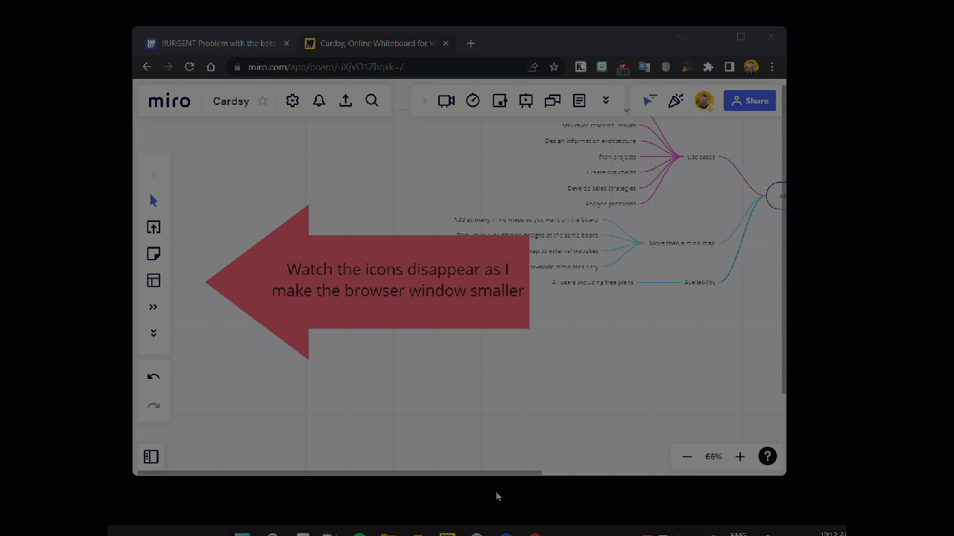Open the timer tool
Image resolution: width=954 pixels, height=536 pixels.
pyautogui.click(x=473, y=100)
